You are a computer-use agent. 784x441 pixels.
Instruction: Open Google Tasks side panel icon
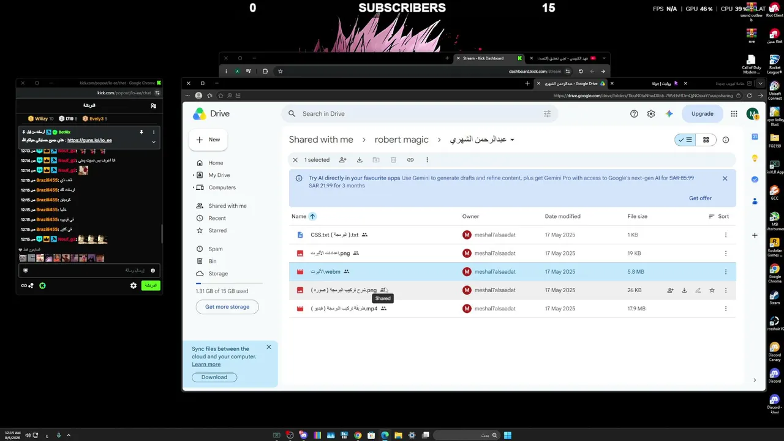pos(755,179)
